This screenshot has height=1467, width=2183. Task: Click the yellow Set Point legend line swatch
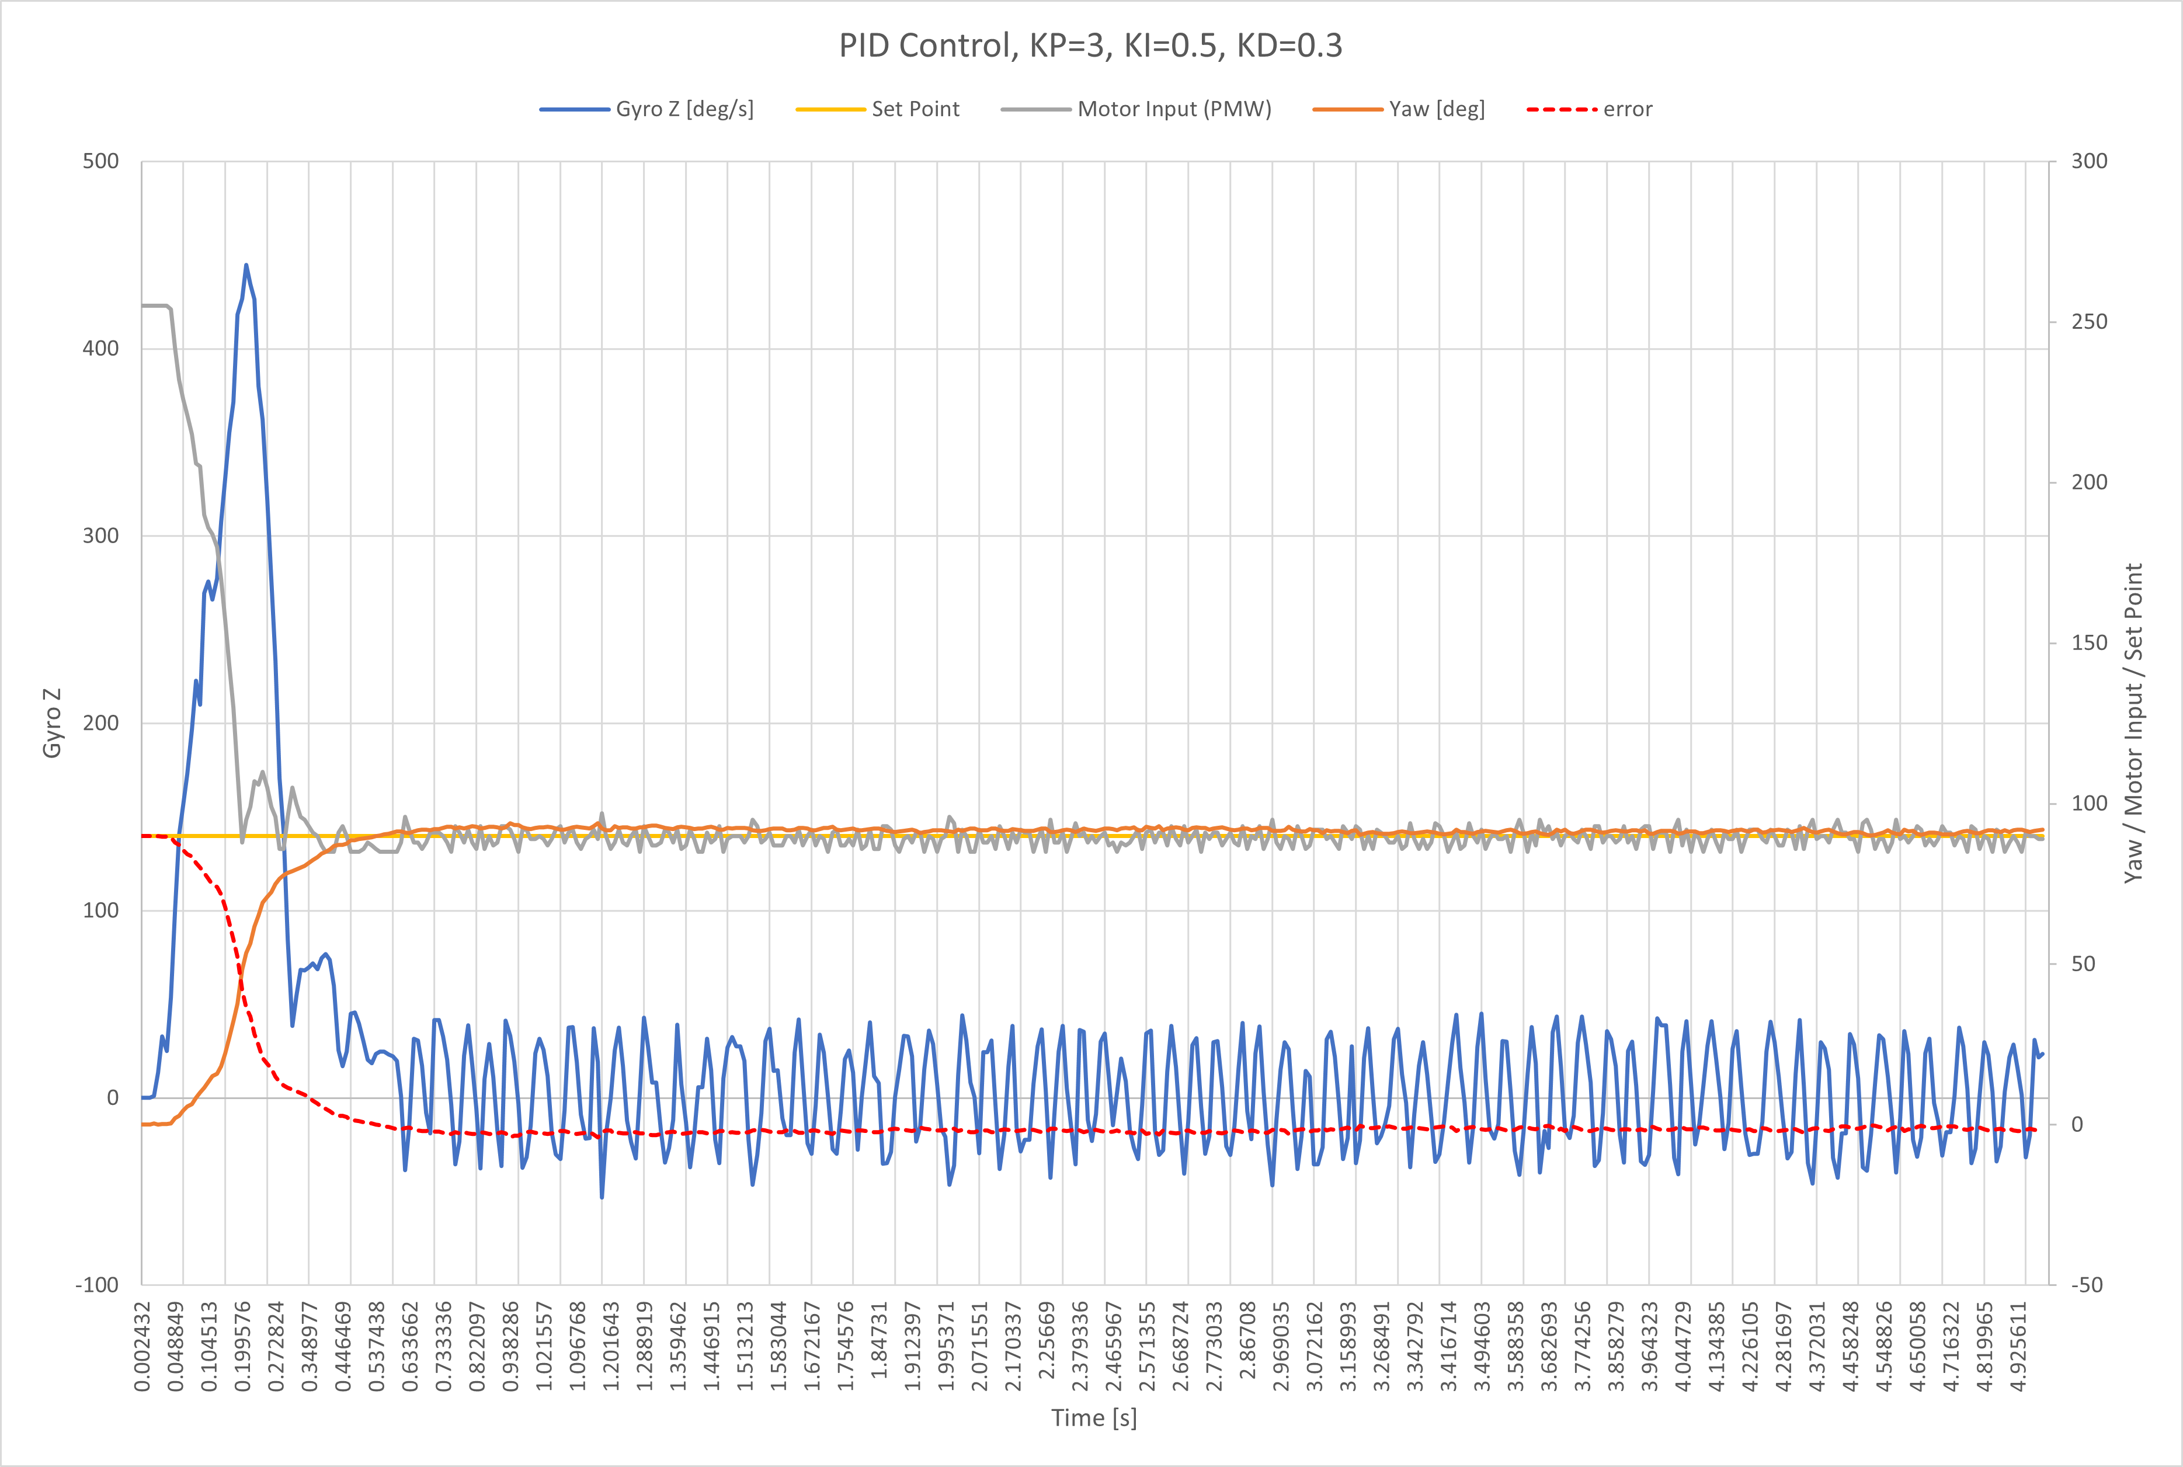pyautogui.click(x=830, y=109)
